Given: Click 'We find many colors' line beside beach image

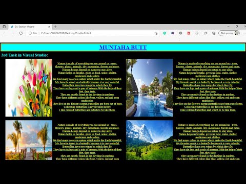Looking at the screenshot, I should tap(87, 141).
